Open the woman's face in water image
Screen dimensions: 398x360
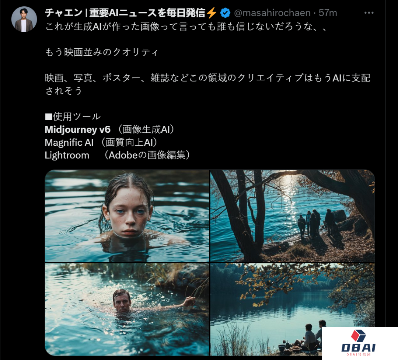127,216
